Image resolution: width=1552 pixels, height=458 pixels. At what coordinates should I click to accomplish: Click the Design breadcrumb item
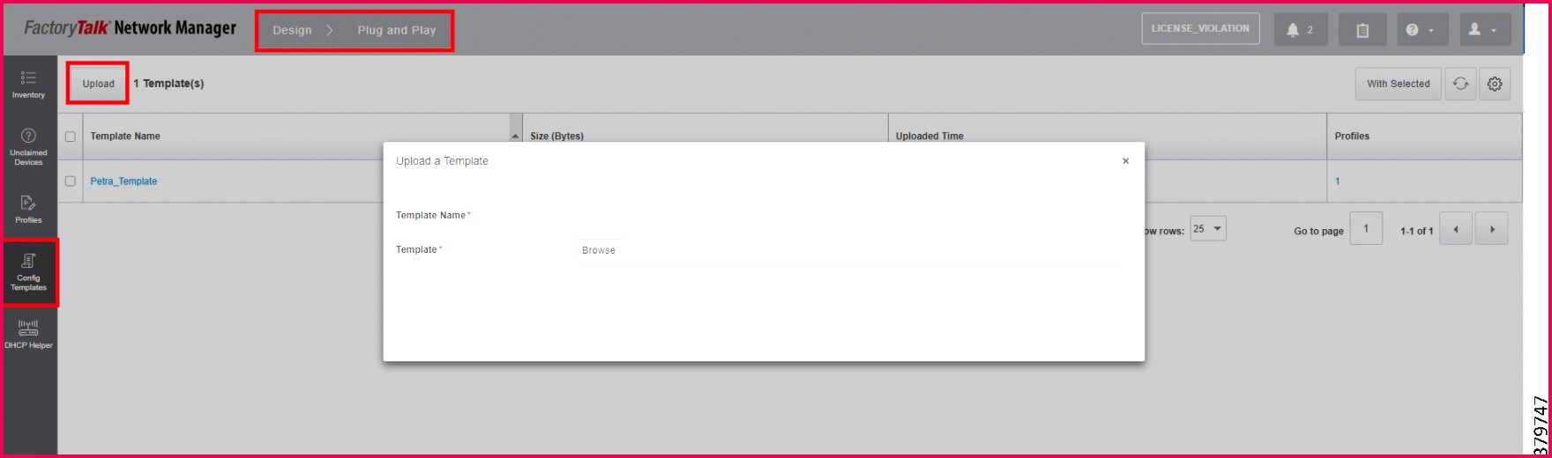[292, 30]
